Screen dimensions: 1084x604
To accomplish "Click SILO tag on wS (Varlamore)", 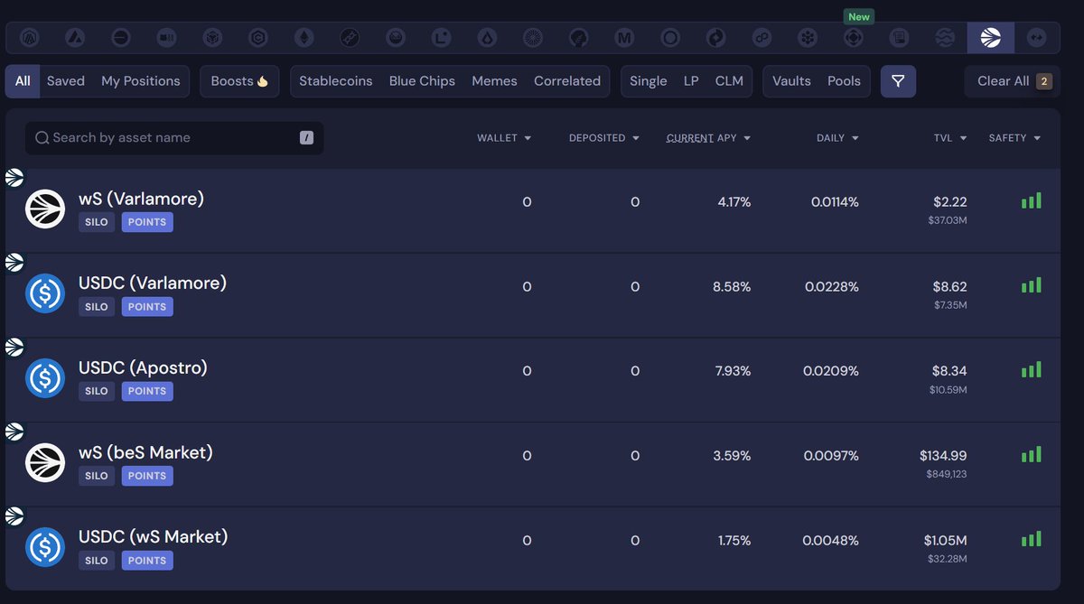I will (97, 222).
